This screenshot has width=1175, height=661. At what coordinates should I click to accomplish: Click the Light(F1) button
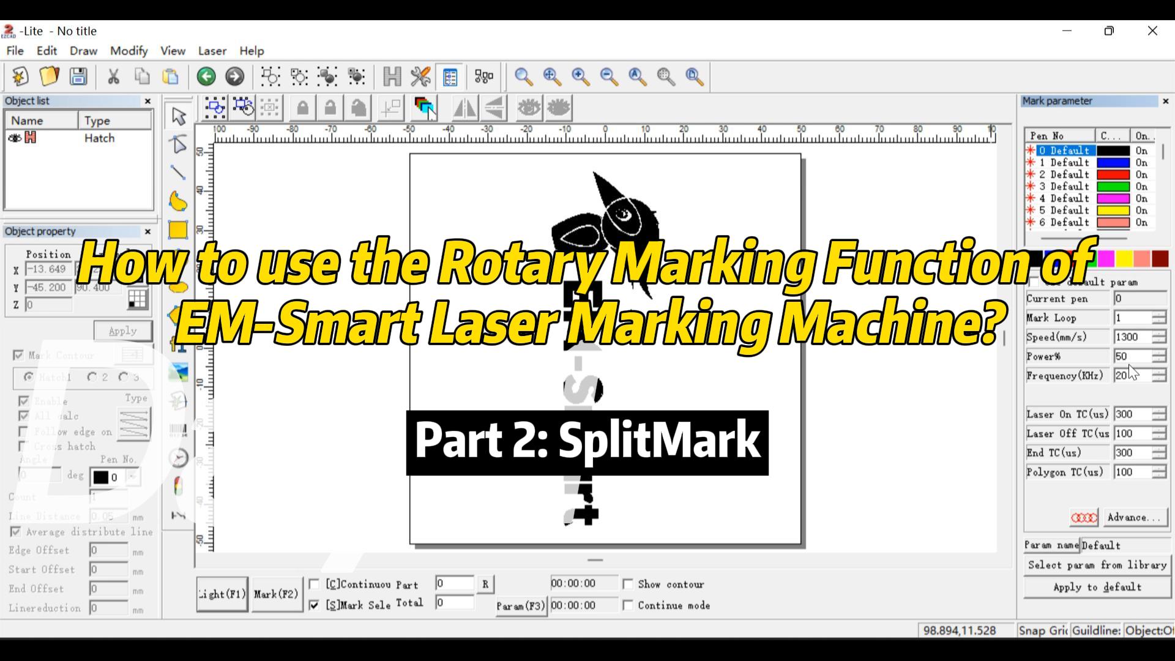pyautogui.click(x=222, y=594)
